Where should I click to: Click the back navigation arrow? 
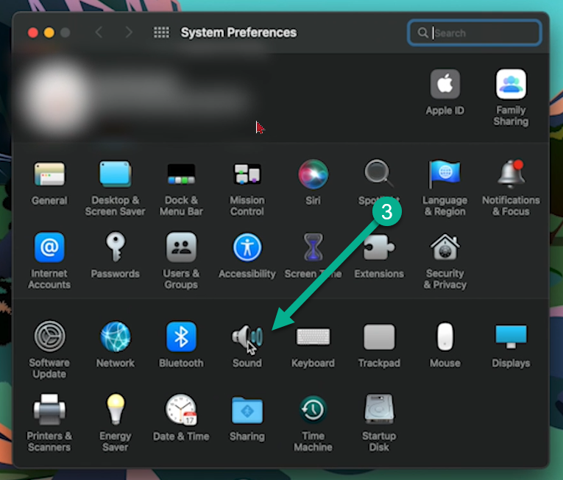click(99, 32)
